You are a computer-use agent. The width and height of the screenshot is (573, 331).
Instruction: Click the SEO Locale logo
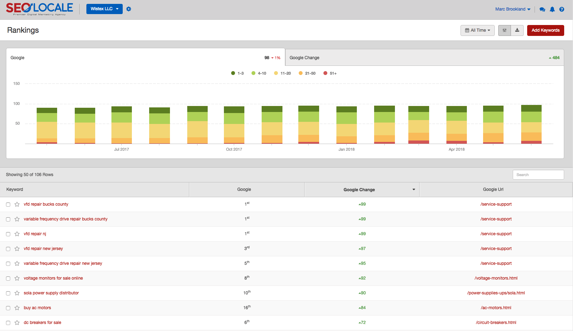coord(39,9)
